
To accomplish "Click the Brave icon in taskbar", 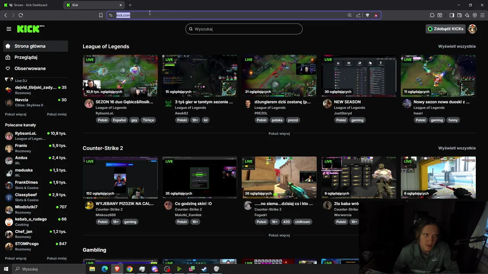I will [117, 269].
